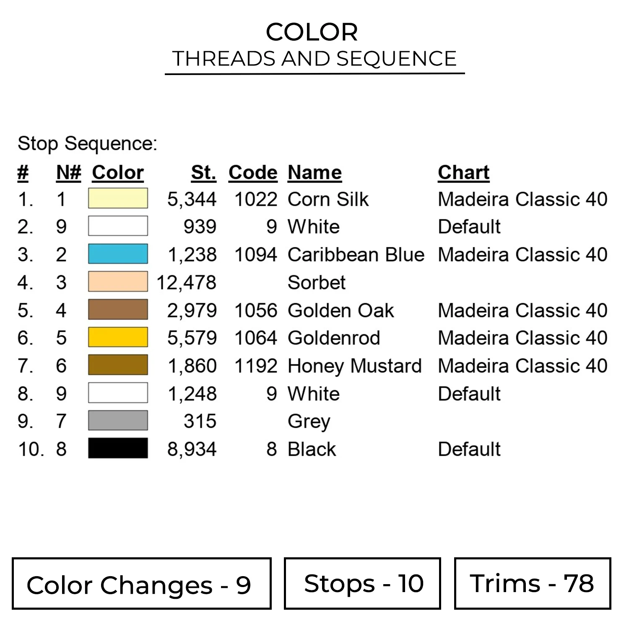The height and width of the screenshot is (629, 629).
Task: Select the Caribbean Blue color swatch
Action: click(118, 254)
